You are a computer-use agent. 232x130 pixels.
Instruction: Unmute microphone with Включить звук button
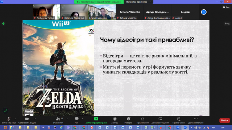tap(9, 120)
